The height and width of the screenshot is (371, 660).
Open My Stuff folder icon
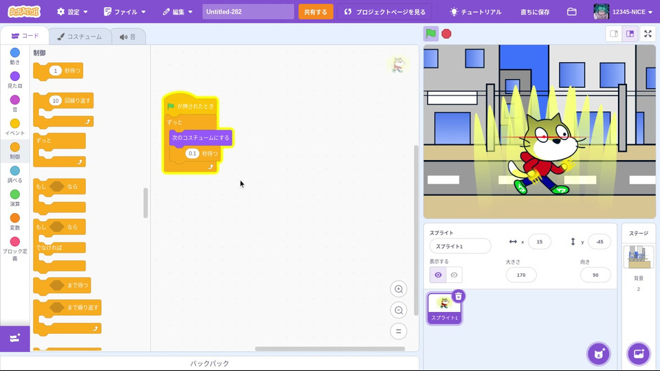click(x=571, y=12)
